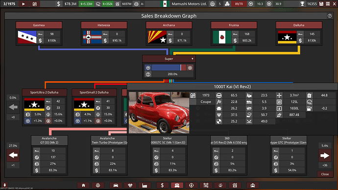338x190 pixels.
Task: Click the Gasmea flag
Action: click(27, 37)
